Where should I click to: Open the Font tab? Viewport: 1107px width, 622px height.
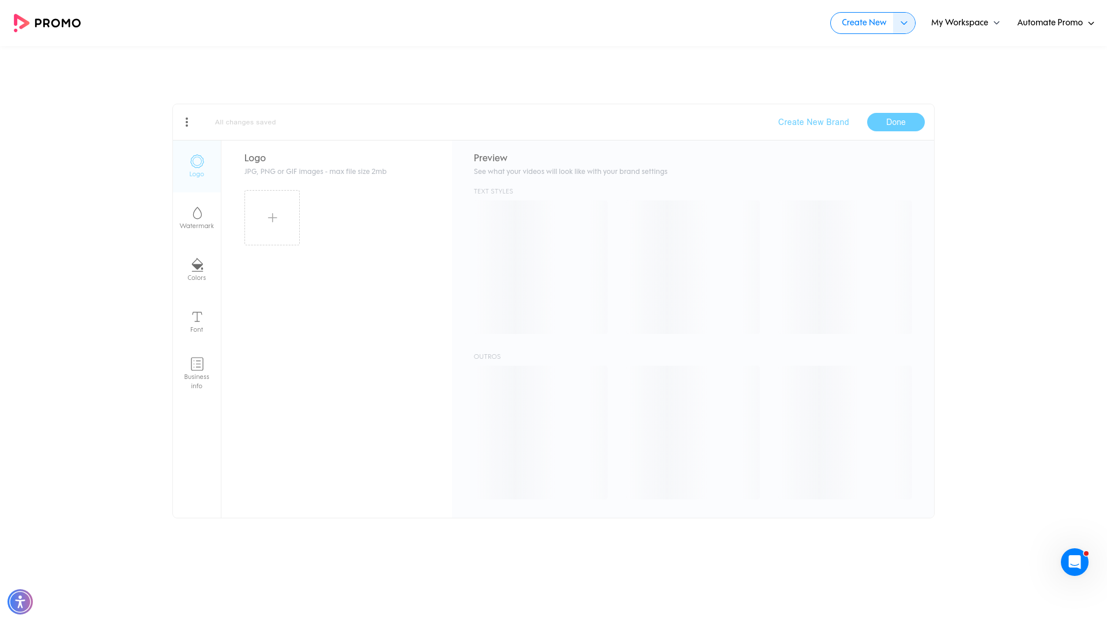tap(197, 322)
